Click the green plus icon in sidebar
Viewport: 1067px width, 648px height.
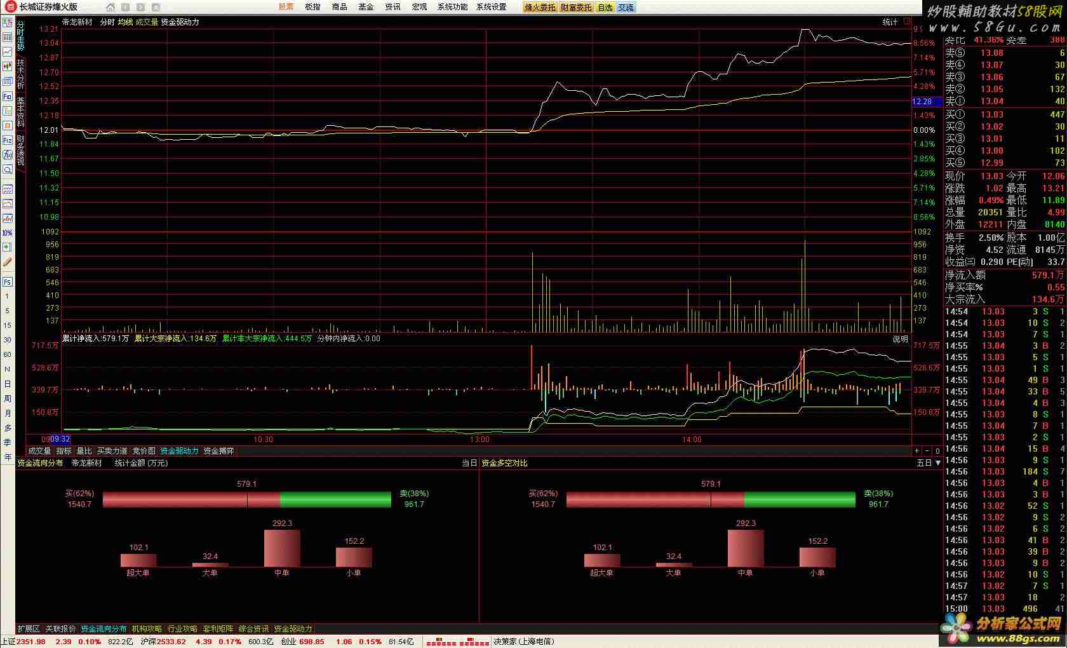click(8, 247)
